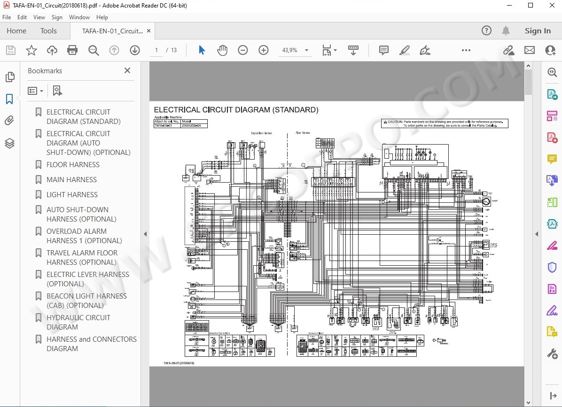
Task: Save the file with the floppy disk icon
Action: tap(11, 50)
